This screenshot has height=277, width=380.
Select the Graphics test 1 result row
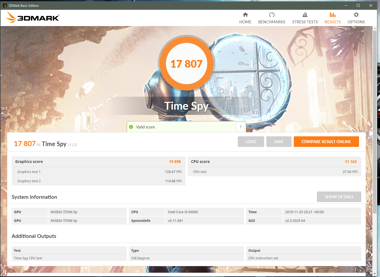click(98, 172)
